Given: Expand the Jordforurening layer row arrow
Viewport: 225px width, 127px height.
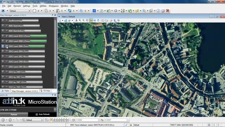Looking at the screenshot, I should pyautogui.click(x=2, y=20).
